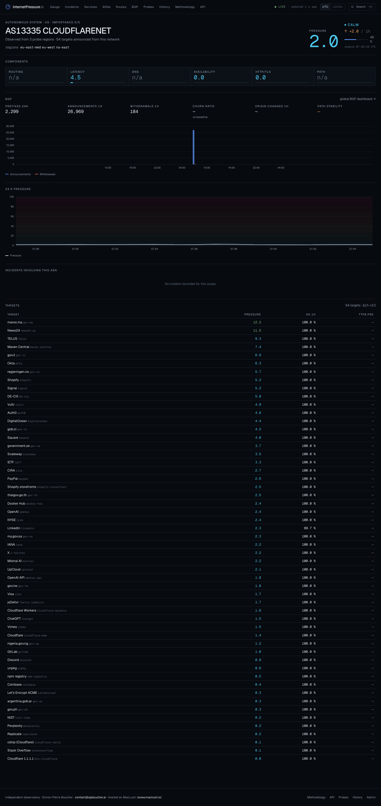
Task: Click the search magnifier icon
Action: click(352, 7)
